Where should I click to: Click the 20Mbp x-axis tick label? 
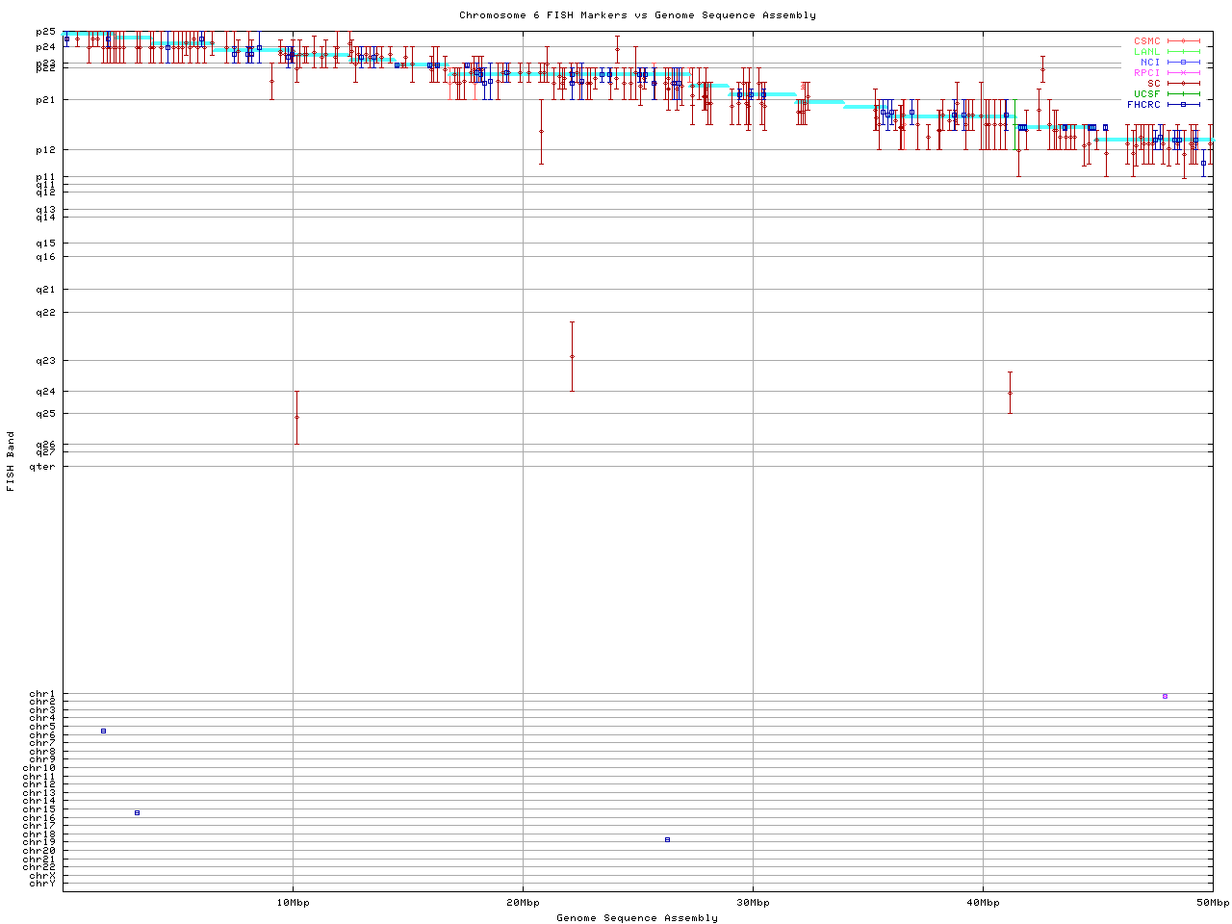(523, 903)
